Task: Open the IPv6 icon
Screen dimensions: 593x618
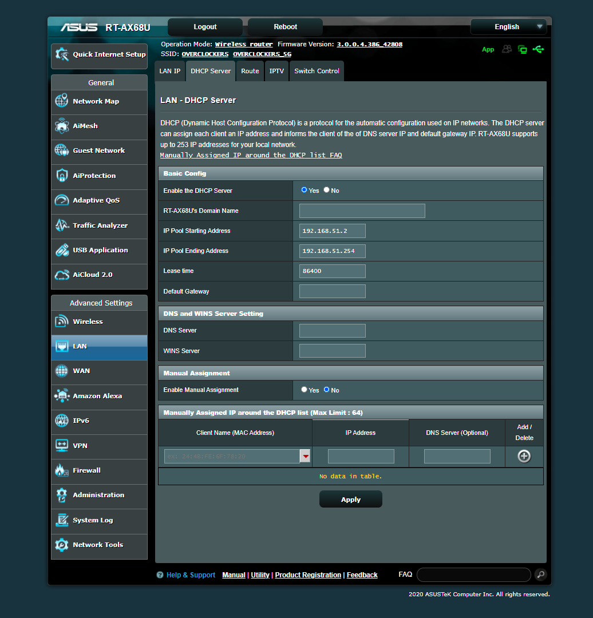Action: click(x=61, y=421)
